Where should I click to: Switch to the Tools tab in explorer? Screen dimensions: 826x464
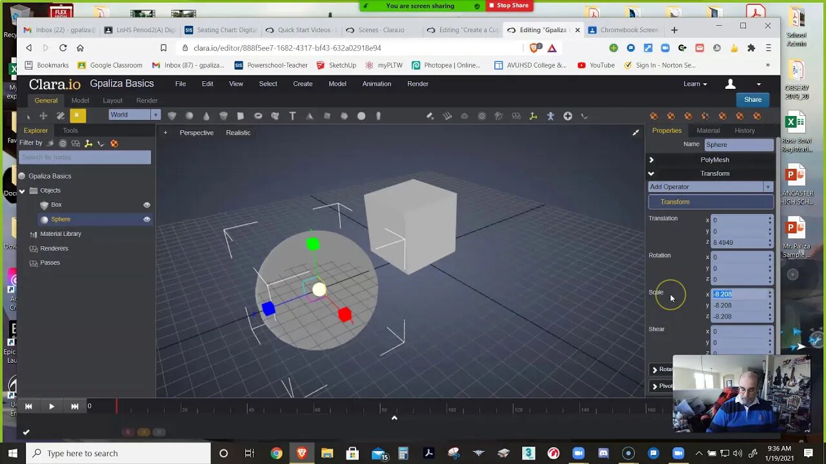point(70,131)
